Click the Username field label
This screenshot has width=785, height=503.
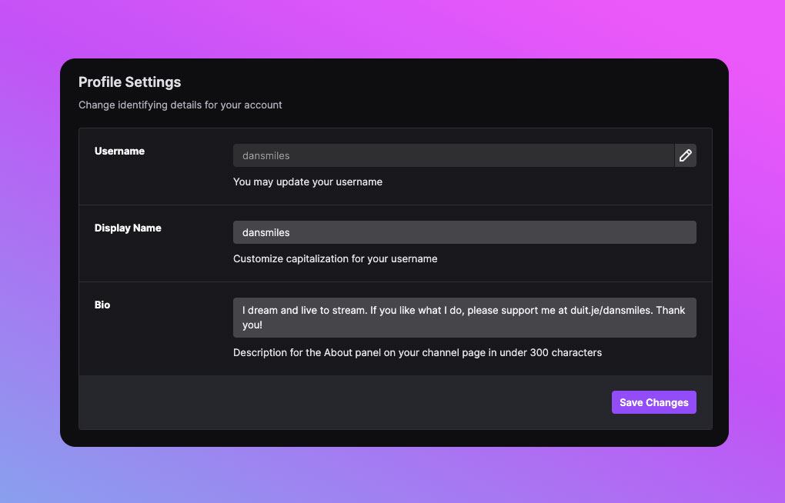pos(119,152)
